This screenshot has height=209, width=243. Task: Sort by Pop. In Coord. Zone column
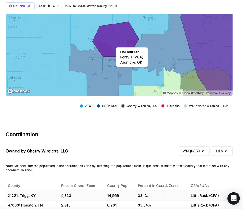coord(78,186)
